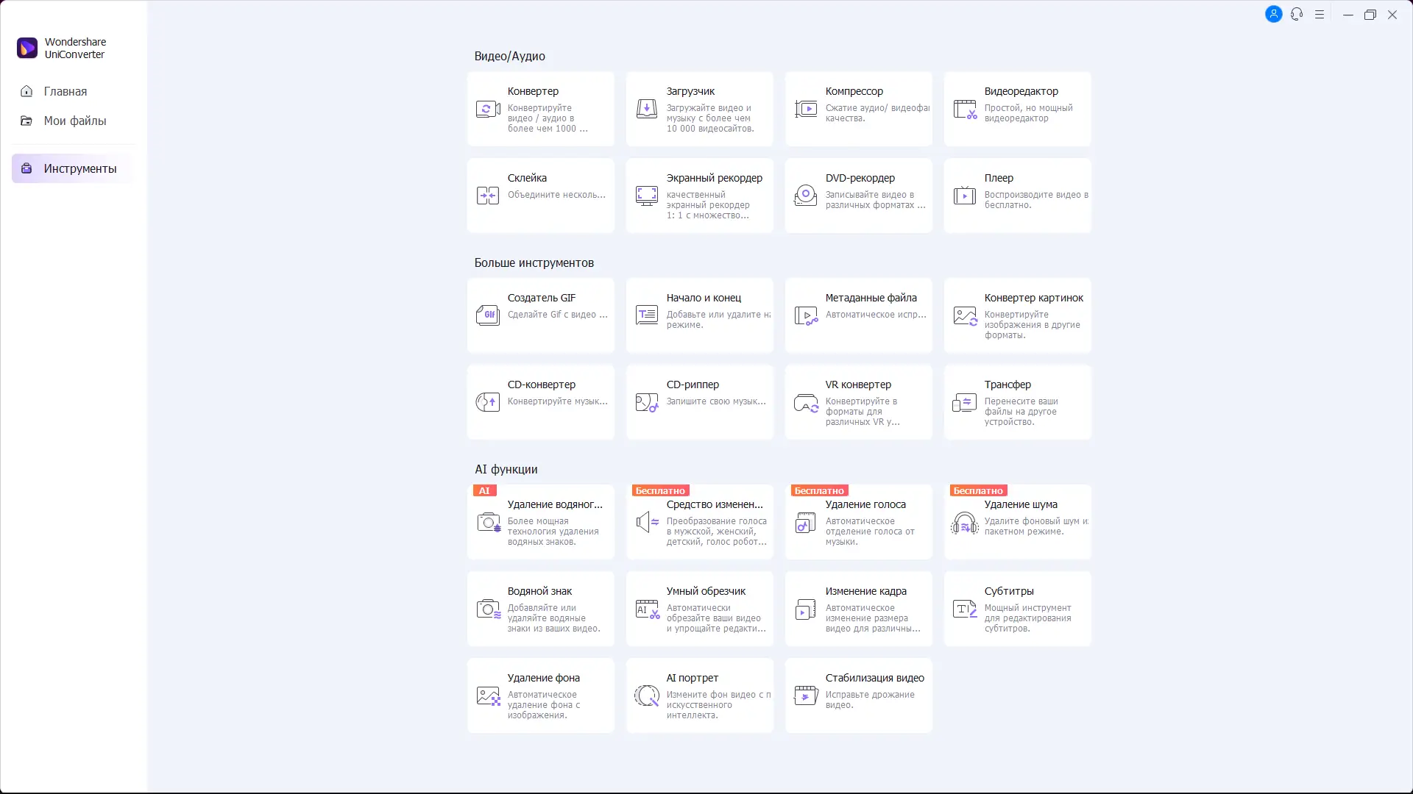Screen dimensions: 1413x794
Task: Click the Downloader tool icon
Action: coord(647,110)
